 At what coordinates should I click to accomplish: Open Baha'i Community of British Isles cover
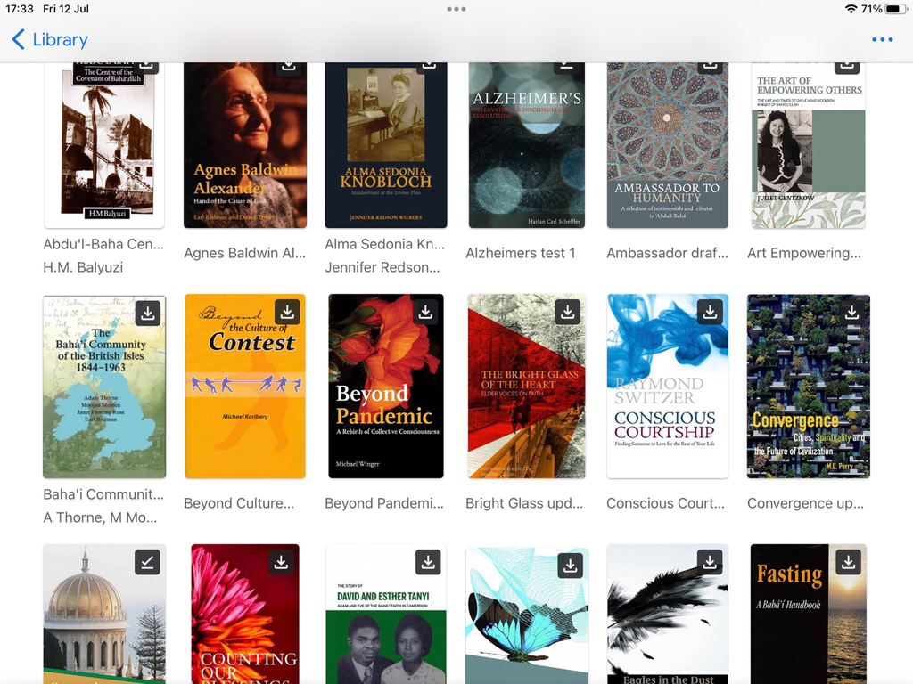coord(104,387)
